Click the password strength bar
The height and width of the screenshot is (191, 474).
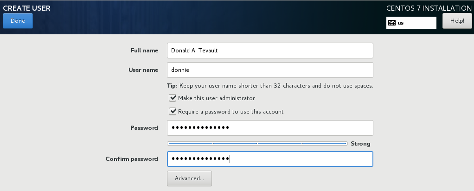click(x=257, y=144)
